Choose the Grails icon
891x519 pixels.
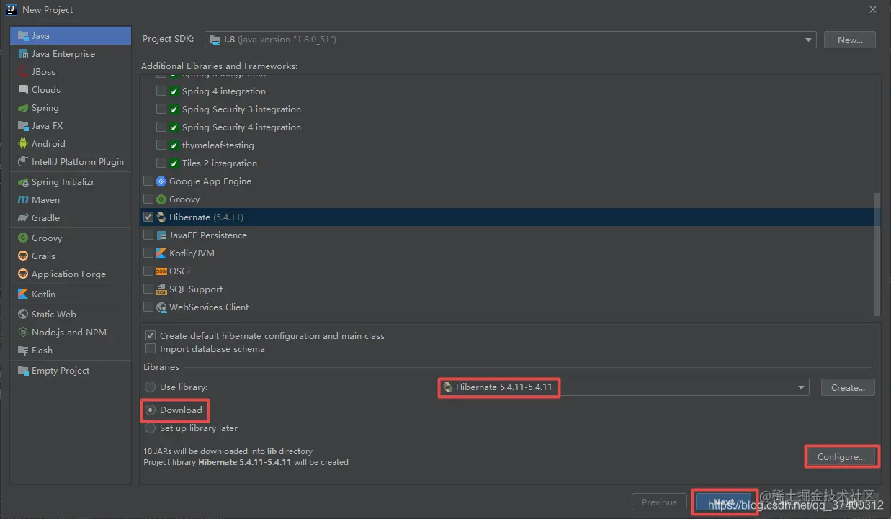[x=23, y=256]
